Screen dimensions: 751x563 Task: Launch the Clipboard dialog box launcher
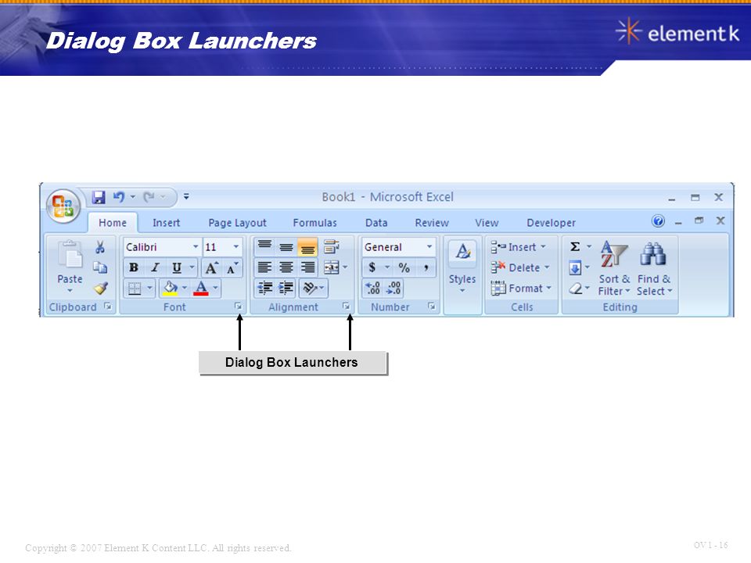point(108,307)
